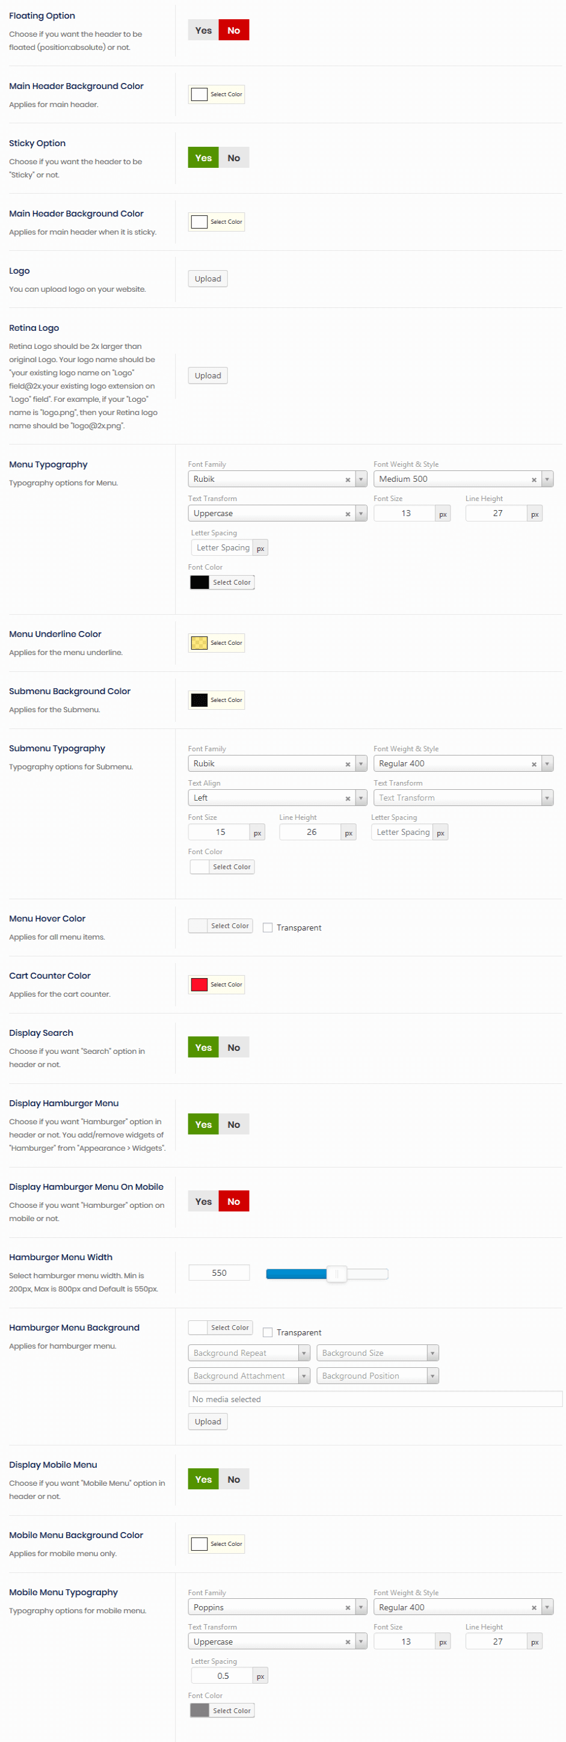This screenshot has width=566, height=1742.
Task: Clear the Menu Typography Uppercase text transform
Action: (348, 514)
